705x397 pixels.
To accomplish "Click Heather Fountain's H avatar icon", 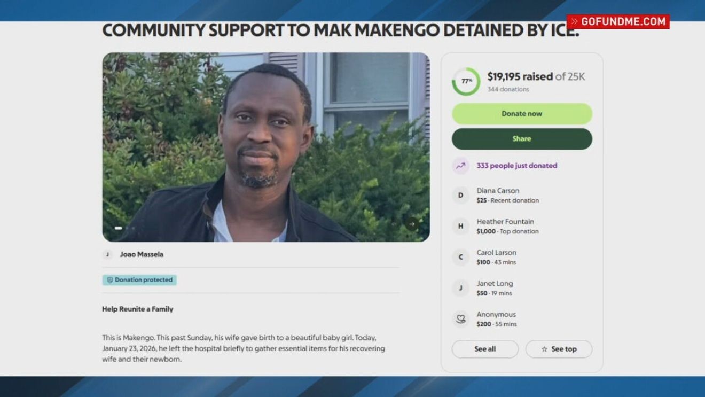I will (460, 226).
